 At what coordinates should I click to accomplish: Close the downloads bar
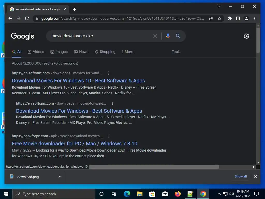click(x=255, y=176)
